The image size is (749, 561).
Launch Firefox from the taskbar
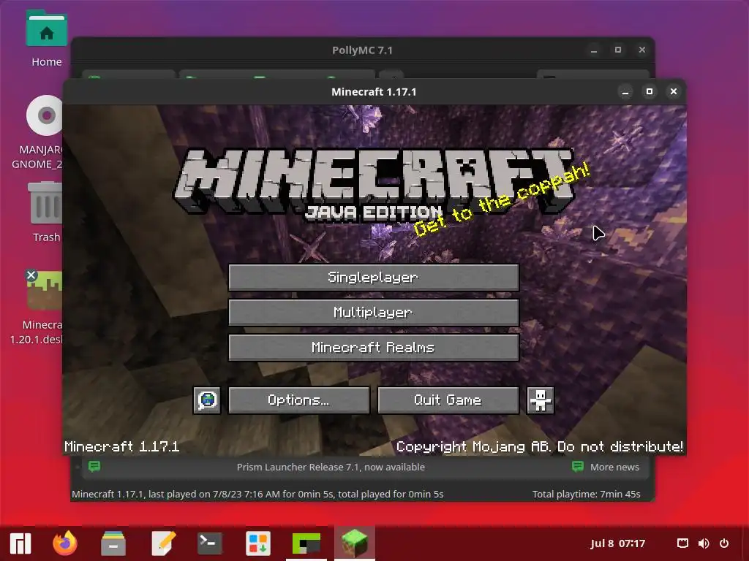click(x=65, y=543)
